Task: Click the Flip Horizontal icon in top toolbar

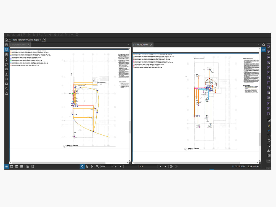Action: 72,35
